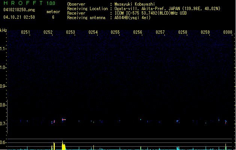Click the 0.8 kHz axis label
The image size is (236, 150).
coord(3,105)
